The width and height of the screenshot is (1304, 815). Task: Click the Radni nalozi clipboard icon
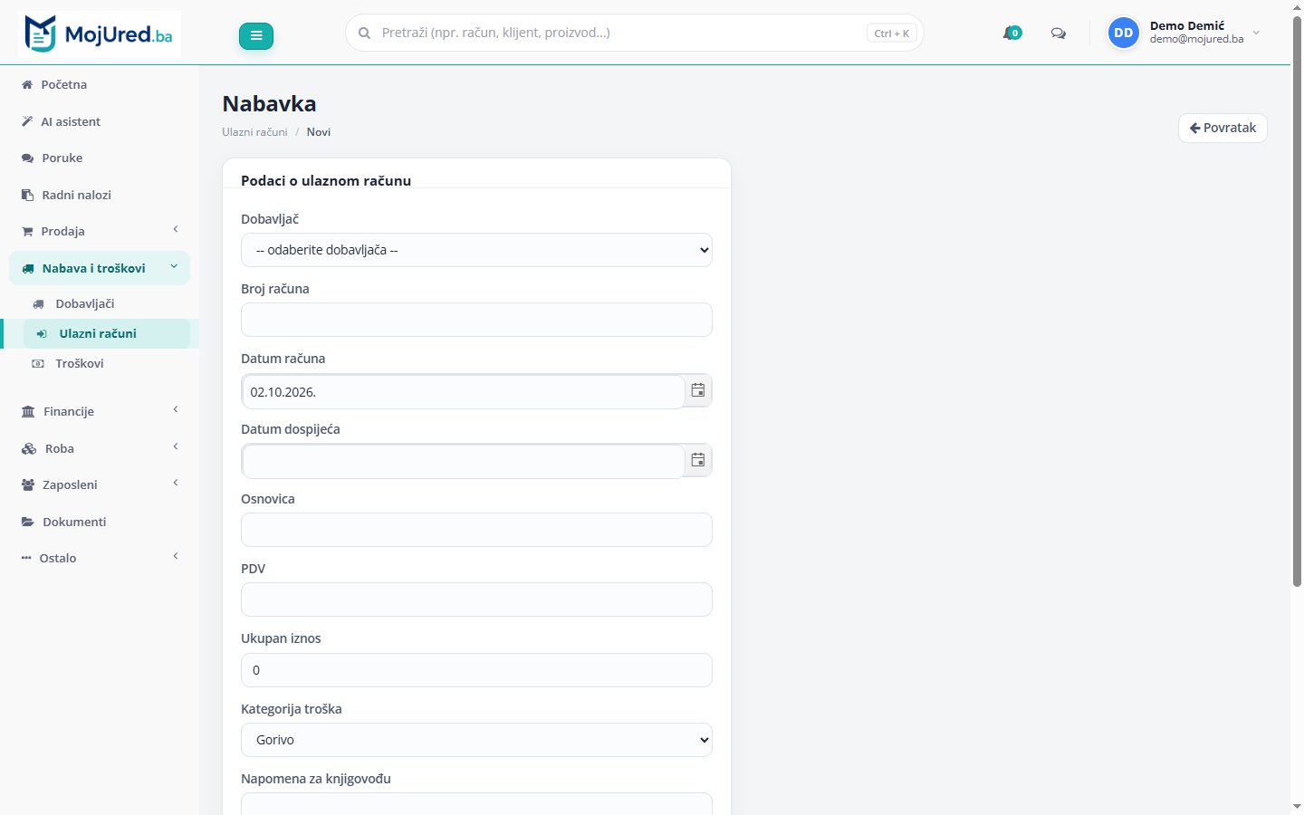[27, 195]
